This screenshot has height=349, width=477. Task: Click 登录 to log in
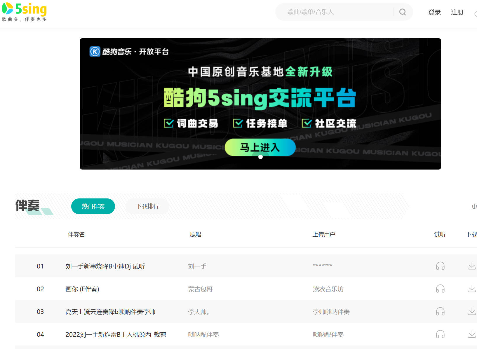(x=434, y=12)
